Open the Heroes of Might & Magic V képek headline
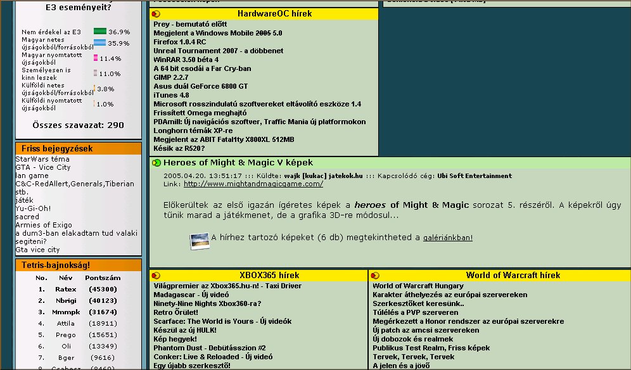631x370 pixels. pos(238,163)
